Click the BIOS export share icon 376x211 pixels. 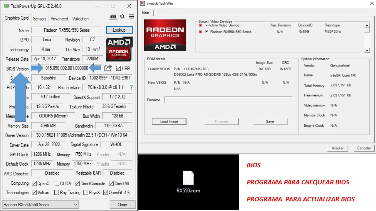click(108, 68)
